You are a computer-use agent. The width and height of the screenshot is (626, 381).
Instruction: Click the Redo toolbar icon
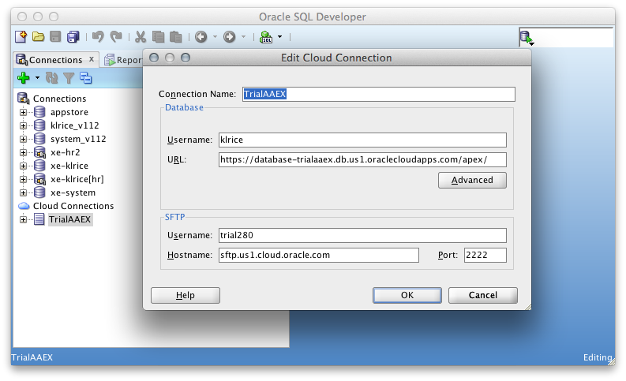pyautogui.click(x=116, y=37)
